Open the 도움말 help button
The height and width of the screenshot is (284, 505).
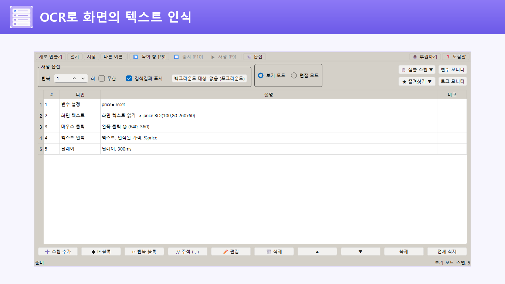tap(456, 57)
